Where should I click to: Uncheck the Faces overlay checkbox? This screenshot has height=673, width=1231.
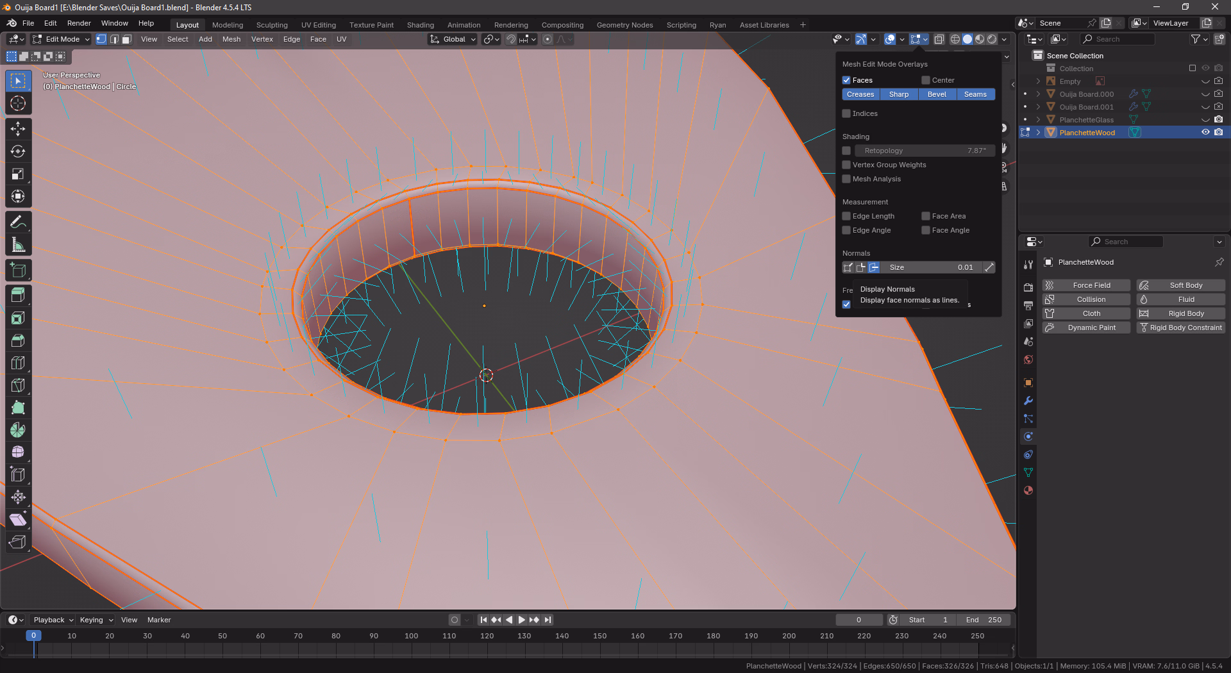846,80
